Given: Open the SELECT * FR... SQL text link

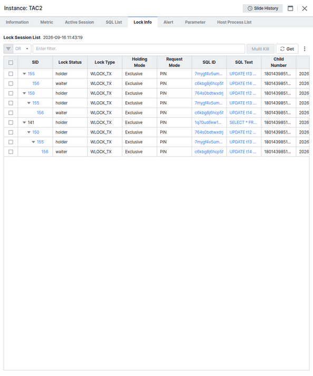Looking at the screenshot, I should [x=243, y=122].
